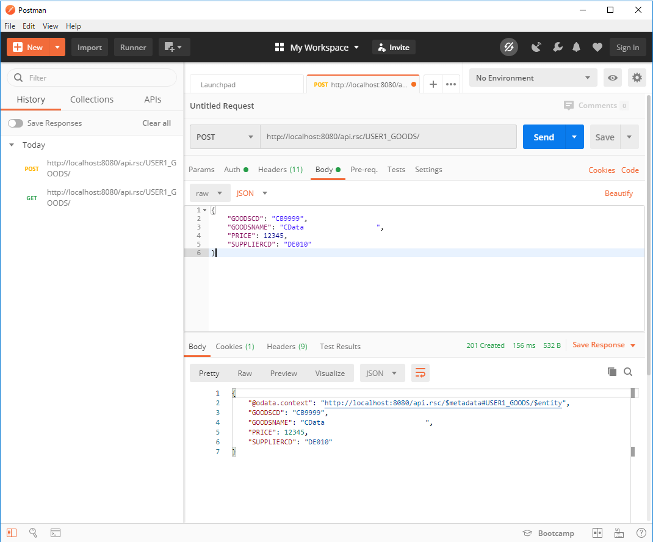Image resolution: width=653 pixels, height=542 pixels.
Task: Click the Beautify link
Action: coord(618,193)
